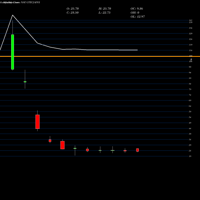Click the price axis label 24
This screenshot has height=200, width=200.
click(190, 151)
